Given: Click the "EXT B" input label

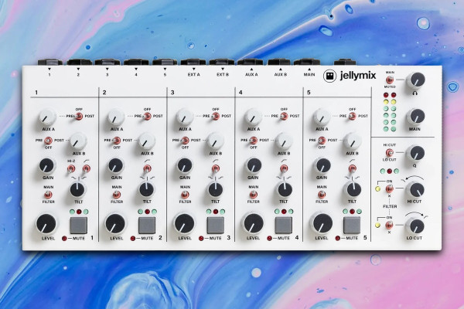Looking at the screenshot, I should pyautogui.click(x=223, y=75).
